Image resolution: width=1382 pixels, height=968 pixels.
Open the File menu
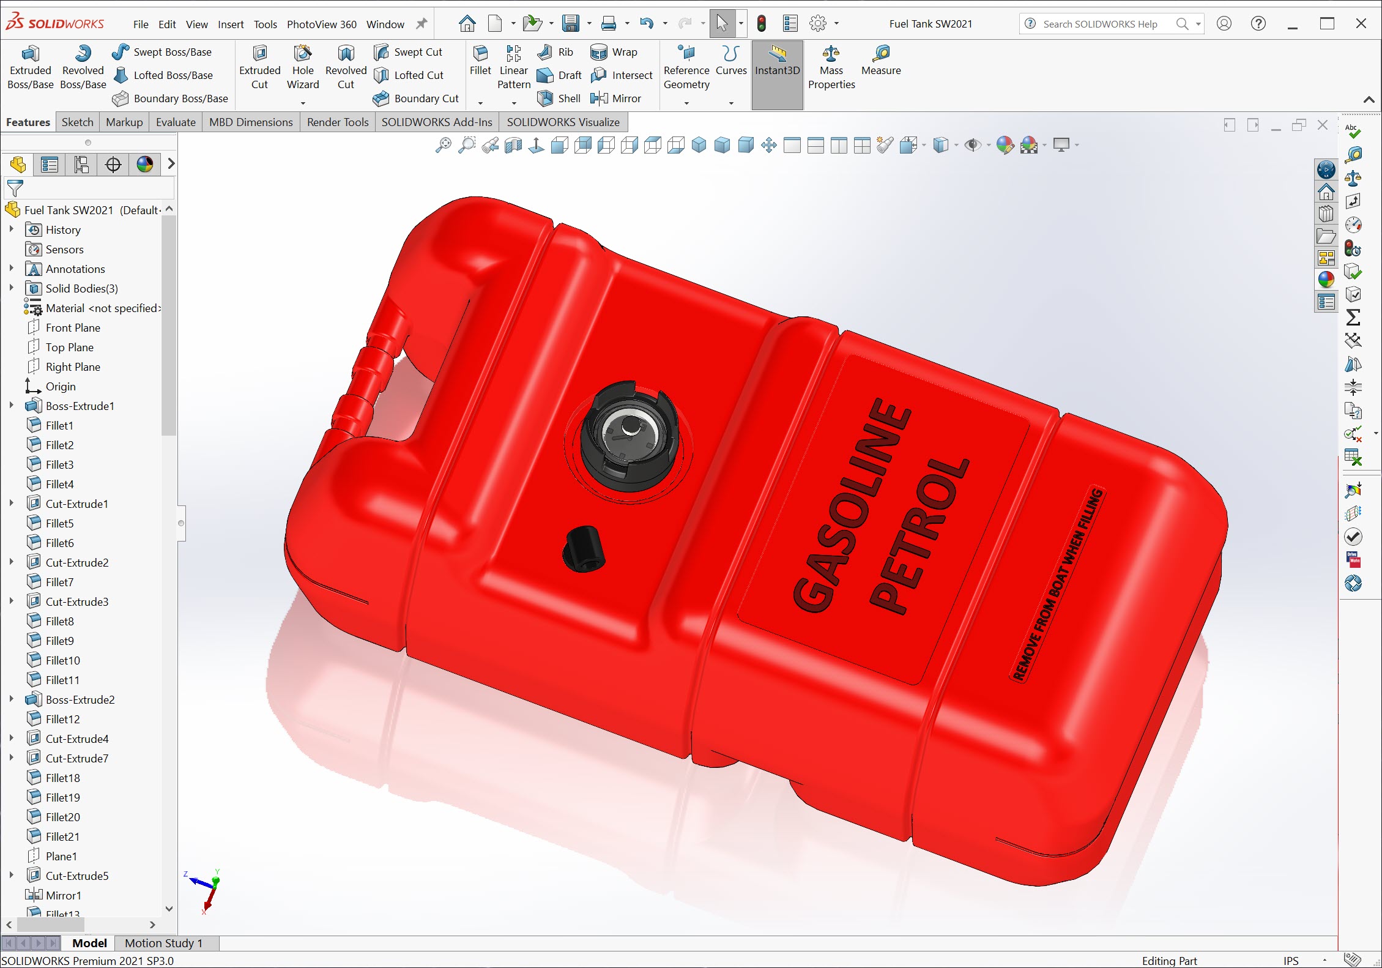[x=141, y=24]
